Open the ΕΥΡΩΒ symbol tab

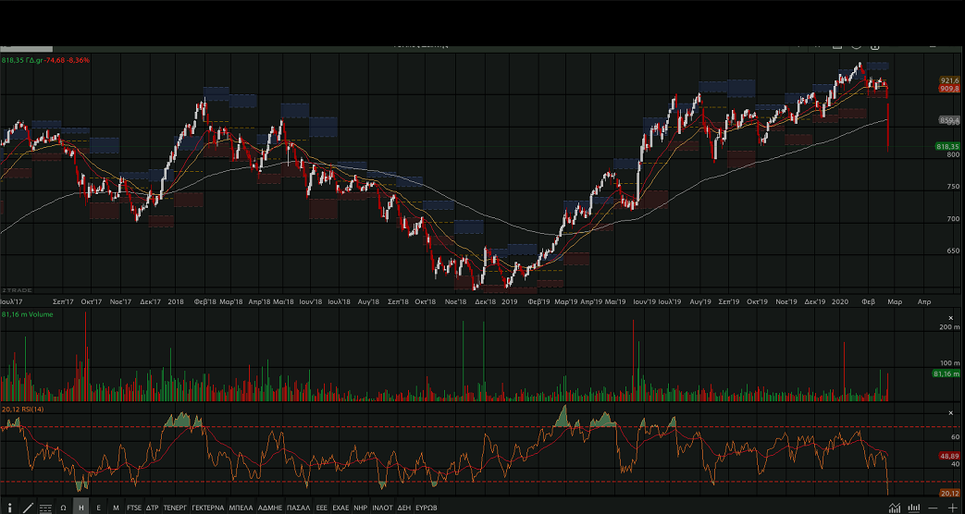(426, 508)
